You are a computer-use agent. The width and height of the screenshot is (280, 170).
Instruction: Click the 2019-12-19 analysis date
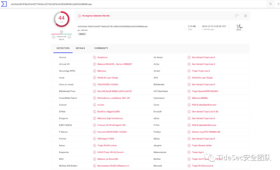pos(214,26)
